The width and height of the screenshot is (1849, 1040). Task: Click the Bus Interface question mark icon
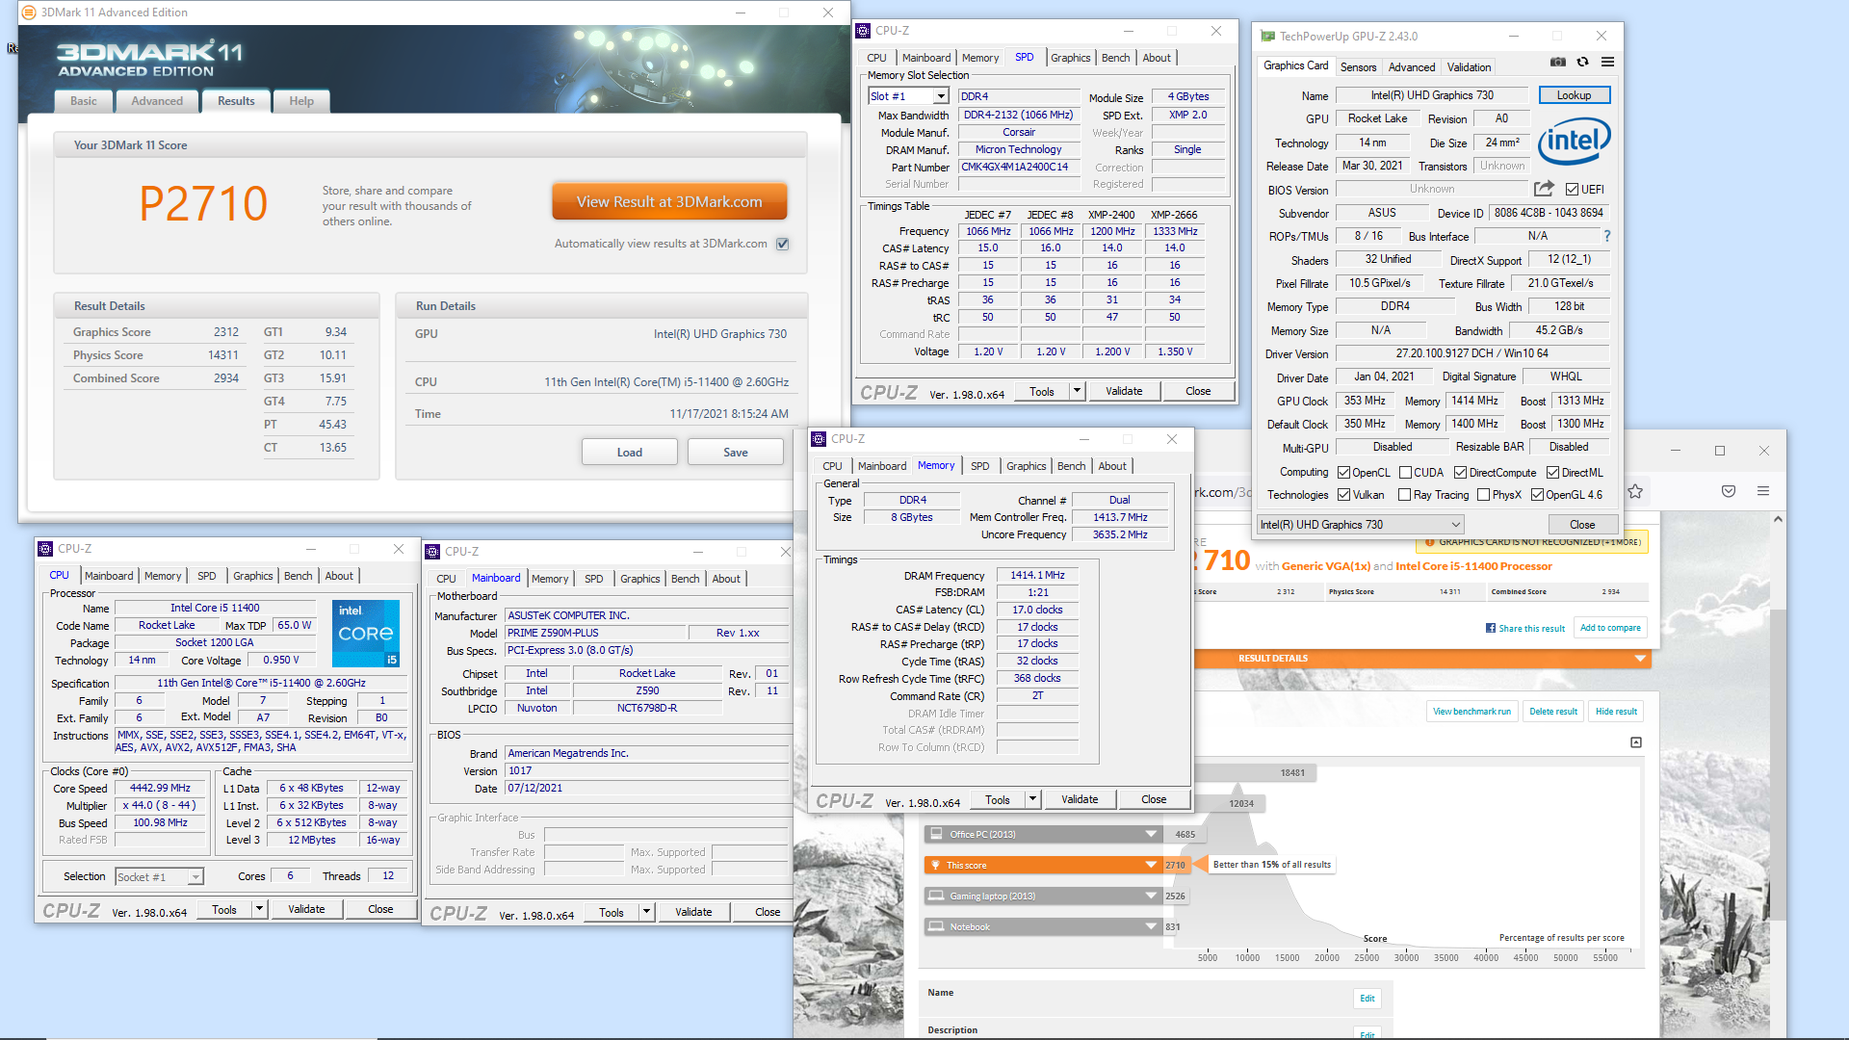pyautogui.click(x=1606, y=236)
